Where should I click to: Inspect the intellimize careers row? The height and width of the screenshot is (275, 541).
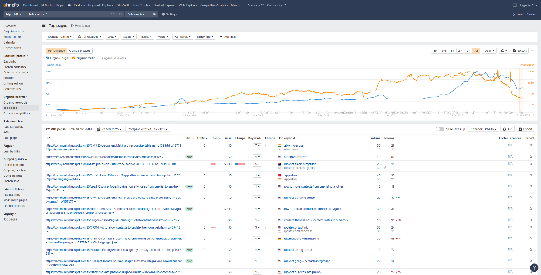click(x=531, y=157)
